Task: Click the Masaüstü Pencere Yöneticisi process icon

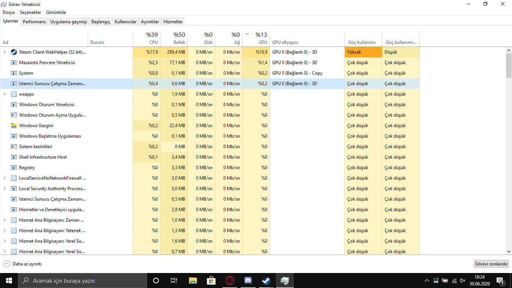Action: [x=14, y=63]
